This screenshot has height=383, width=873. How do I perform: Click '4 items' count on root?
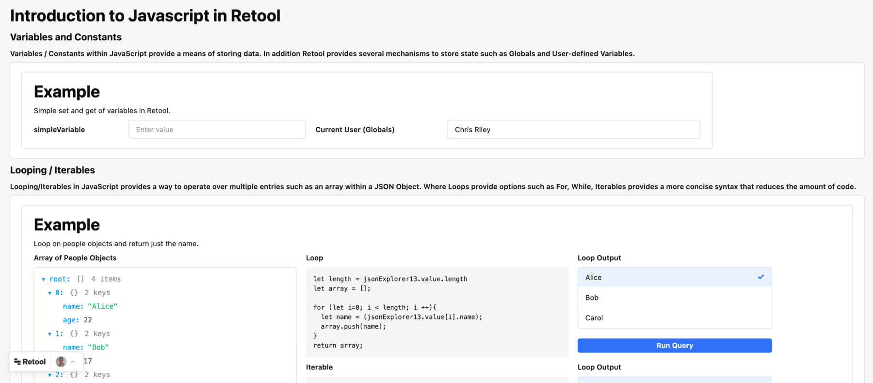[x=106, y=279]
